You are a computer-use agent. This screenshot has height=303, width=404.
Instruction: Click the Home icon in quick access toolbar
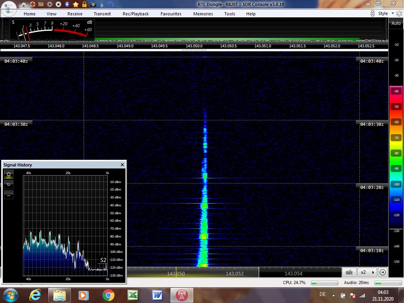coord(23,4)
